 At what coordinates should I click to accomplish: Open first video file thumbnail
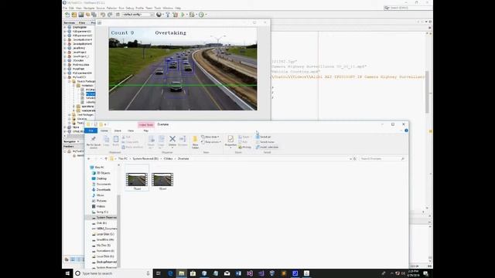coord(137,181)
